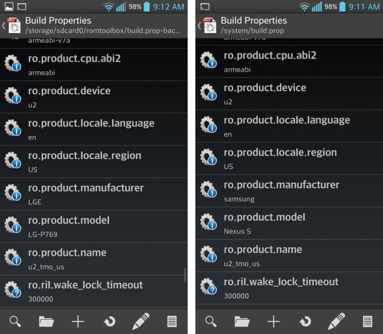
Task: Open ro.product.manufacturer entry showing samsung
Action: (289, 191)
